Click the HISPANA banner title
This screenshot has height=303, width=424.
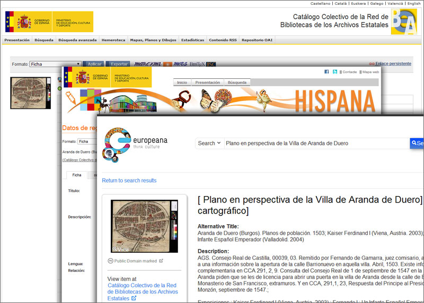[335, 102]
